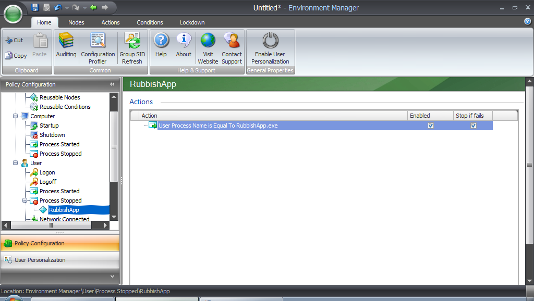Click the About info icon
This screenshot has width=534, height=301.
(x=184, y=45)
